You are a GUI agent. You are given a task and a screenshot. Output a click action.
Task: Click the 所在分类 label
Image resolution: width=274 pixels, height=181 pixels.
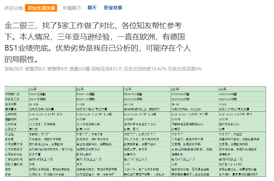click(x=14, y=8)
